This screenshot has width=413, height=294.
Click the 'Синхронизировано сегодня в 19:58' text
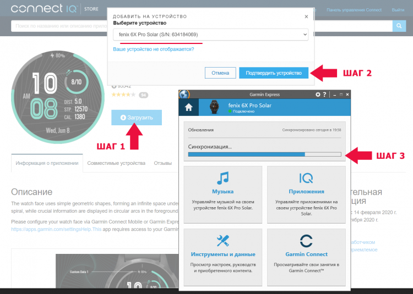(312, 130)
